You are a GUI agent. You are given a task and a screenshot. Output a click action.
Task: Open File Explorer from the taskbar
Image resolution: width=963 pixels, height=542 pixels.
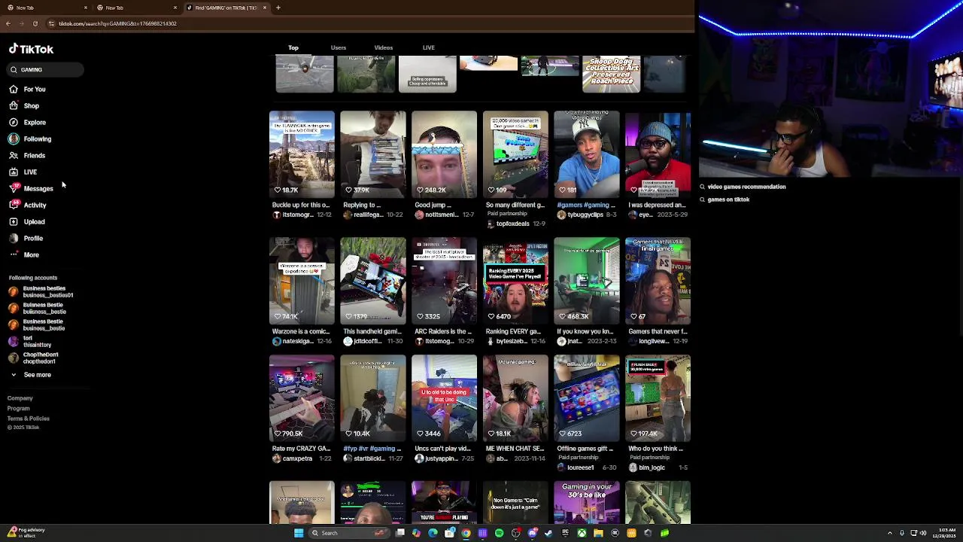[598, 533]
